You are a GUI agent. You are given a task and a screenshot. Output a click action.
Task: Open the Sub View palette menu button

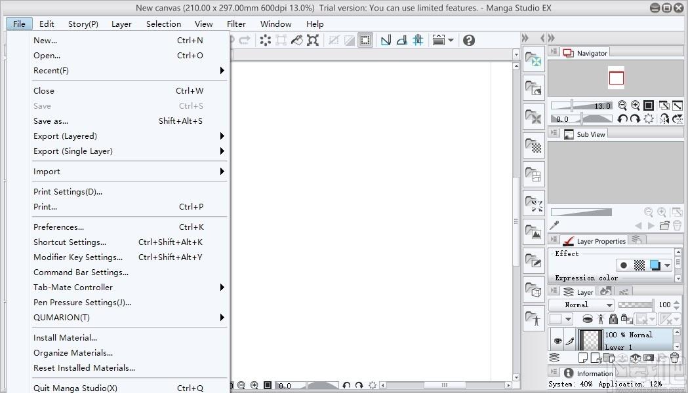tap(554, 133)
